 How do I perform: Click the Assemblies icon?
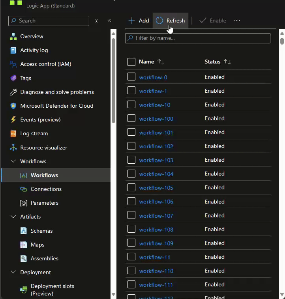pos(23,259)
